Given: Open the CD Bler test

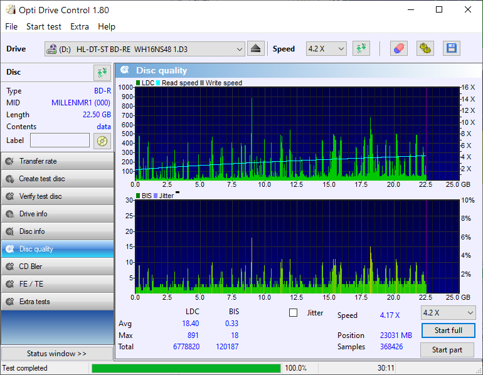Looking at the screenshot, I should click(x=57, y=267).
